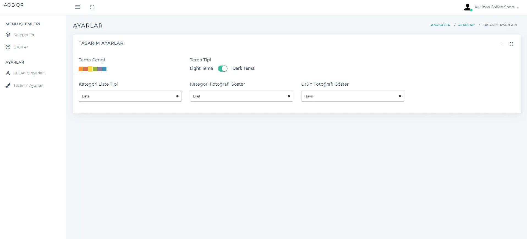527x239 pixels.
Task: Expand Kallinos Coffee Shop user menu
Action: click(497, 7)
